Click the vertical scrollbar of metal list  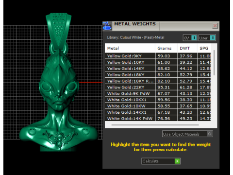click(214, 63)
